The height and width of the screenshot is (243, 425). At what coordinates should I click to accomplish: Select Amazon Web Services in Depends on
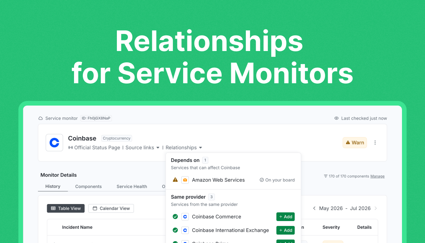218,180
